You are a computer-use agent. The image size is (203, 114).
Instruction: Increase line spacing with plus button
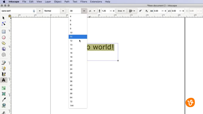click(x=114, y=11)
